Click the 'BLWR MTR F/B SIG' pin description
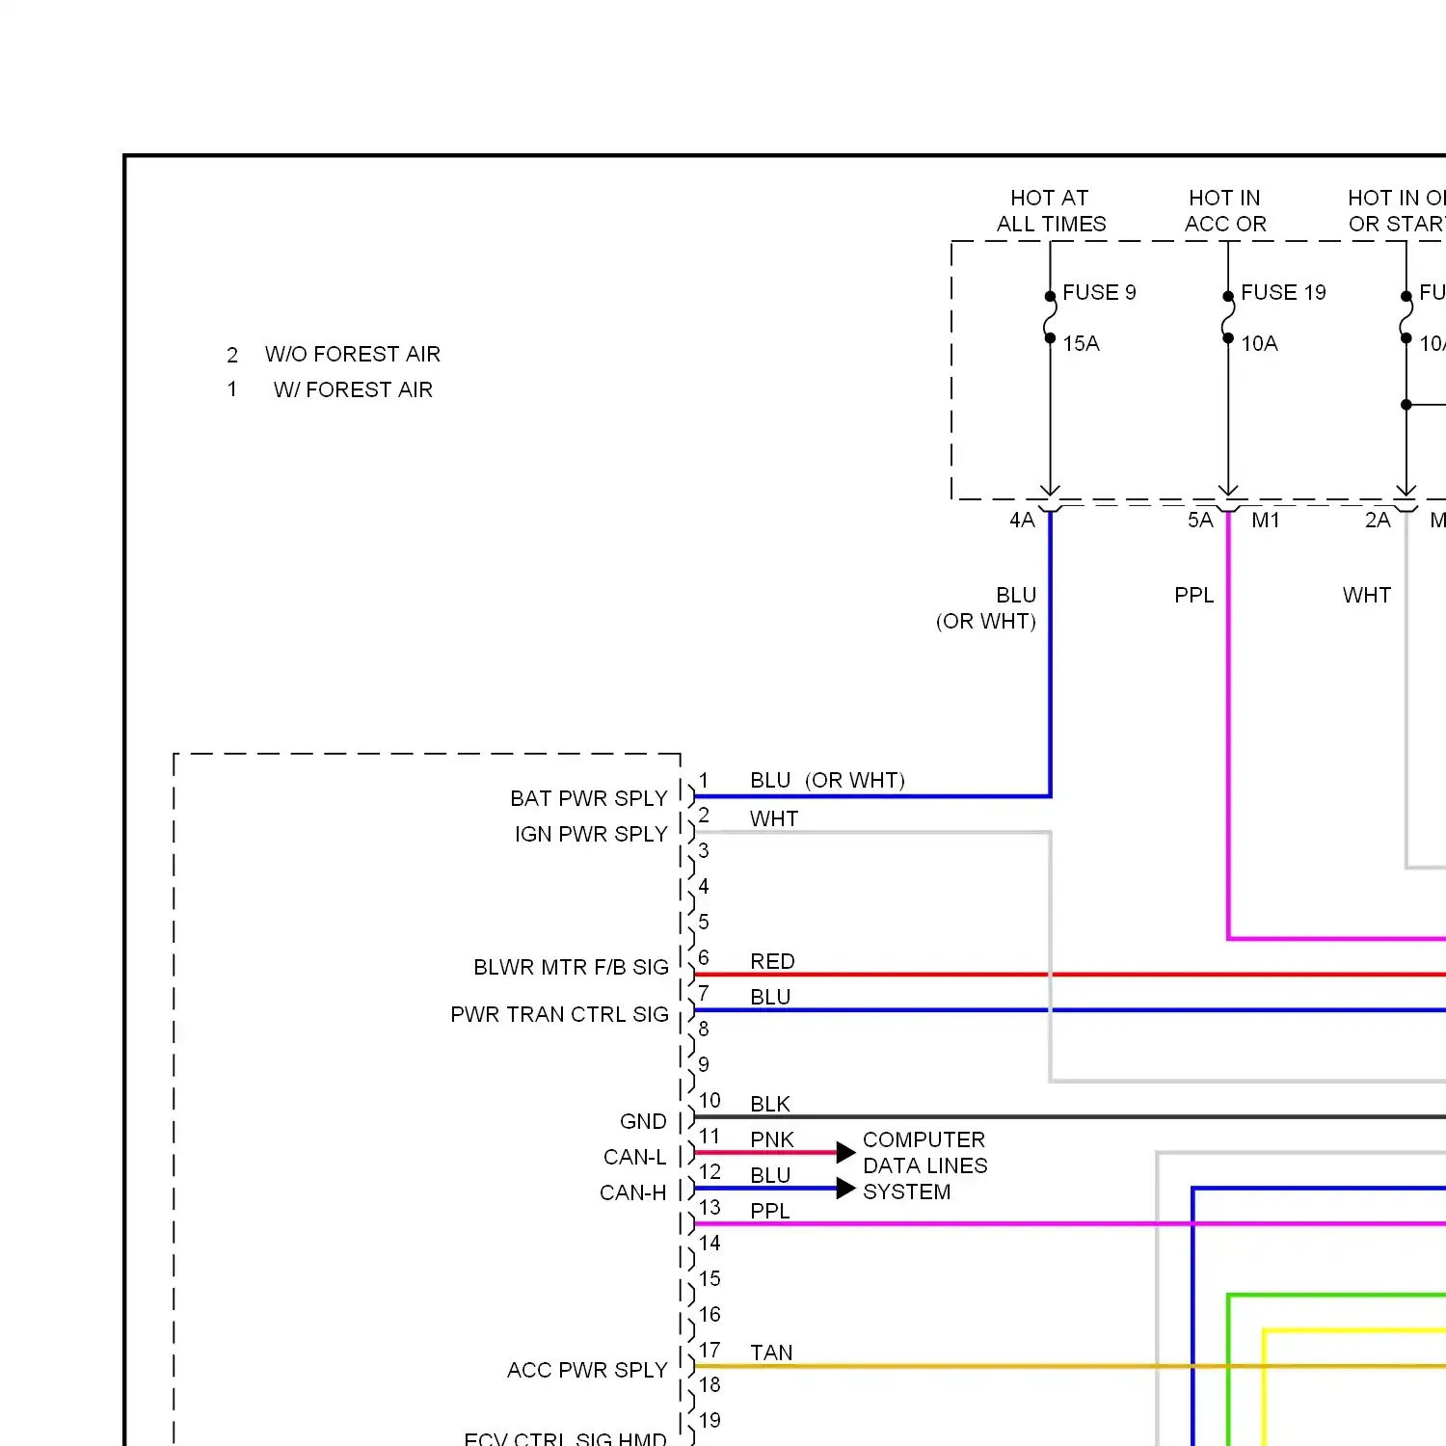 point(571,967)
